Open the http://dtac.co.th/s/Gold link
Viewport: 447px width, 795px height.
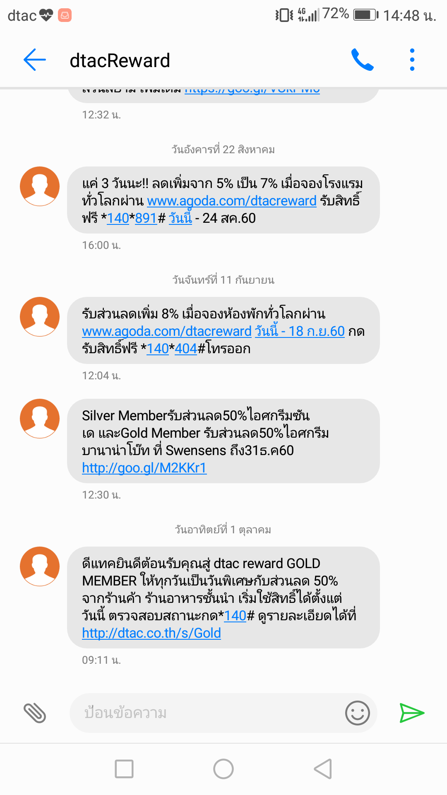[151, 633]
